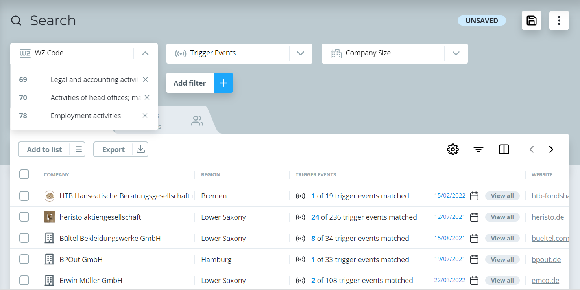Click View all for HTB Hanseatische row
The height and width of the screenshot is (290, 580).
click(502, 196)
